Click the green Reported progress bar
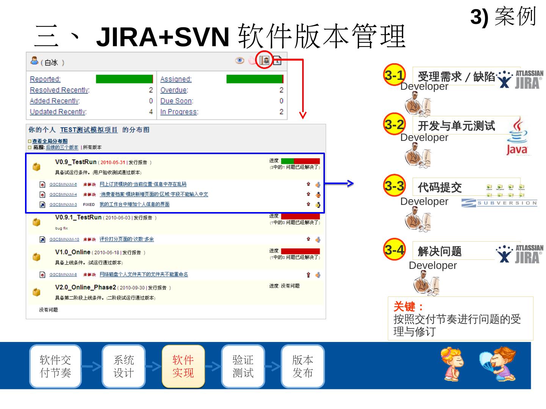This screenshot has width=546, height=409. (124, 79)
